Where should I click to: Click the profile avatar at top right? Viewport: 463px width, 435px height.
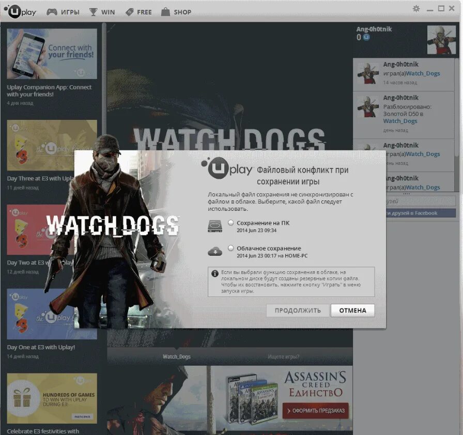441,40
